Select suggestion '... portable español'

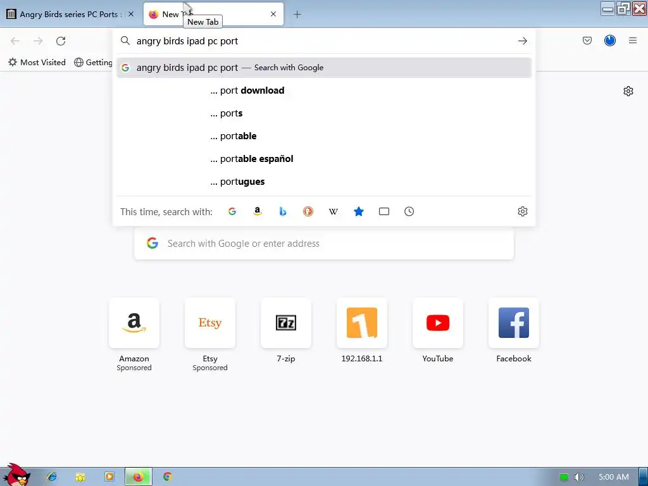click(324, 159)
